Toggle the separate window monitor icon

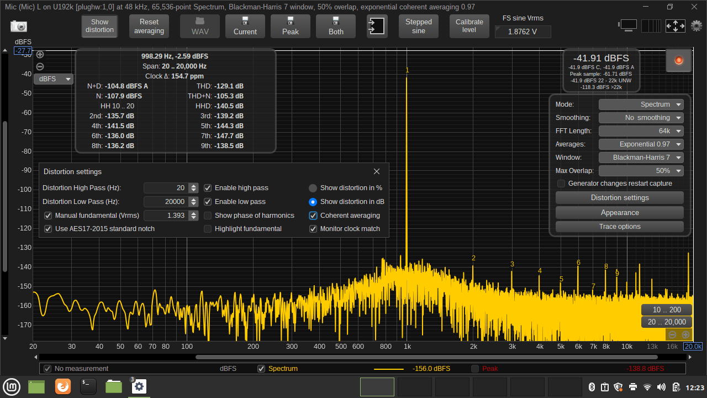click(x=629, y=25)
